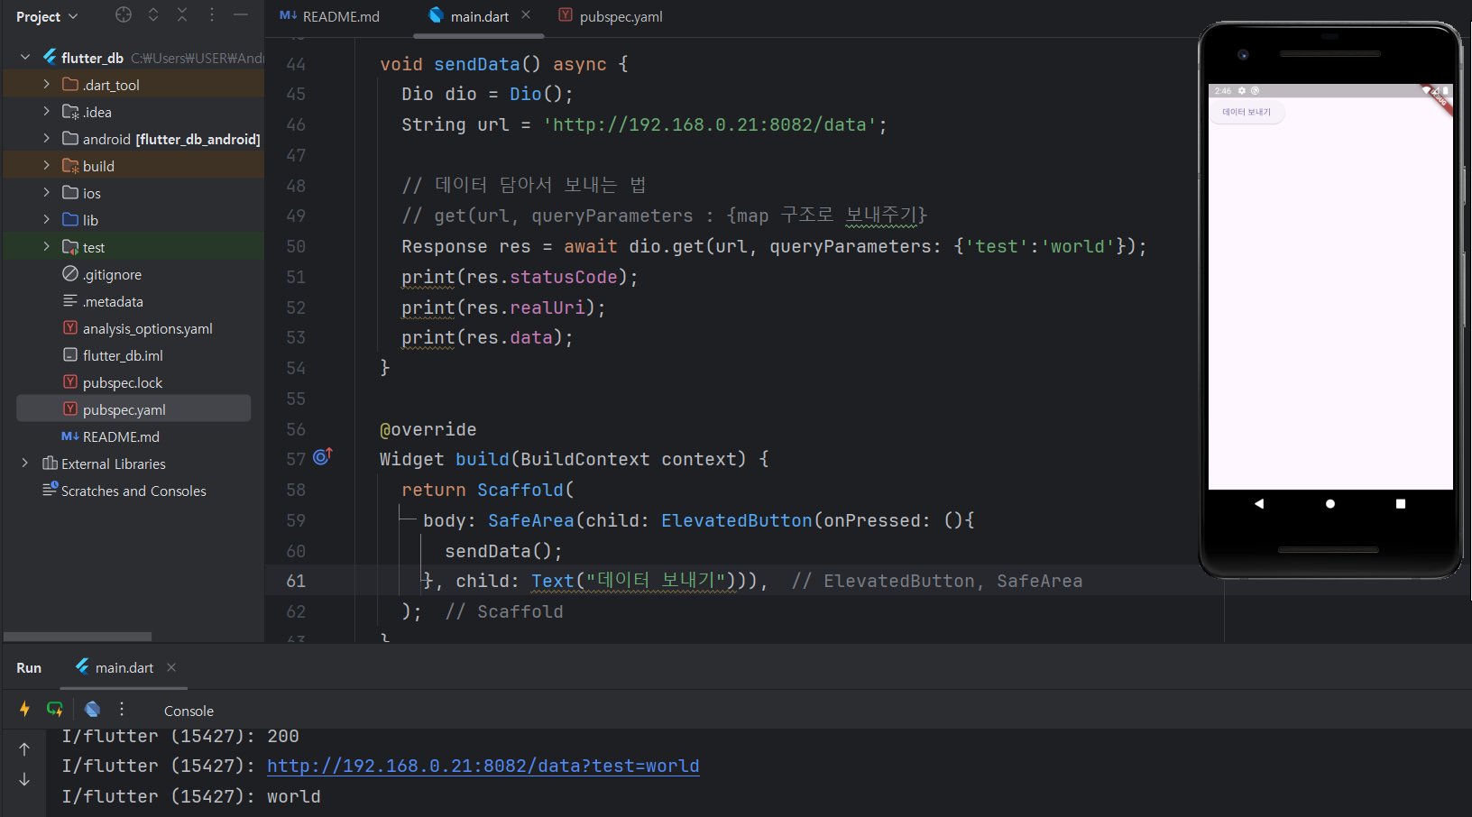Screen dimensions: 1472x817
Task: Click override gutter icon on line 57
Action: point(323,457)
